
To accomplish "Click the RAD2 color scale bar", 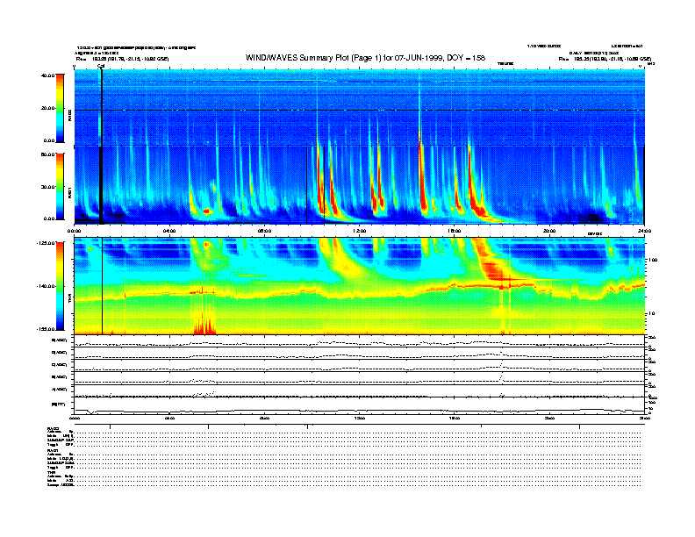I will click(60, 109).
